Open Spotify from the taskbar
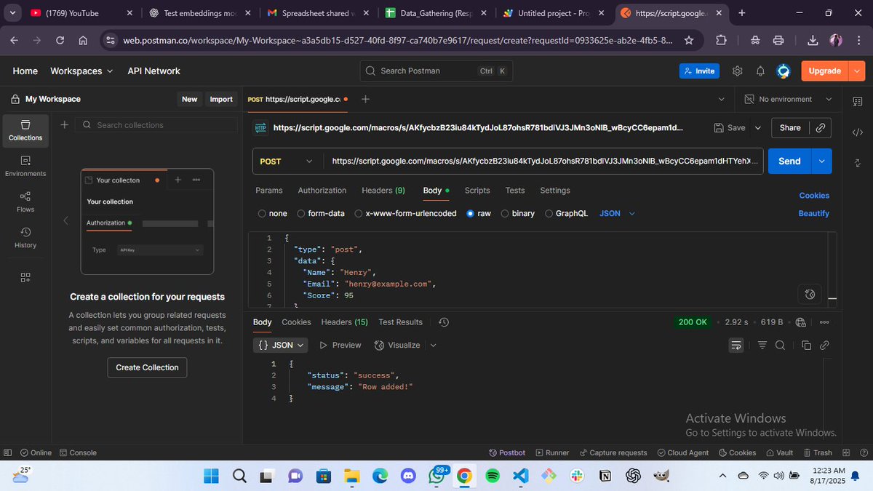This screenshot has width=873, height=491. click(493, 476)
